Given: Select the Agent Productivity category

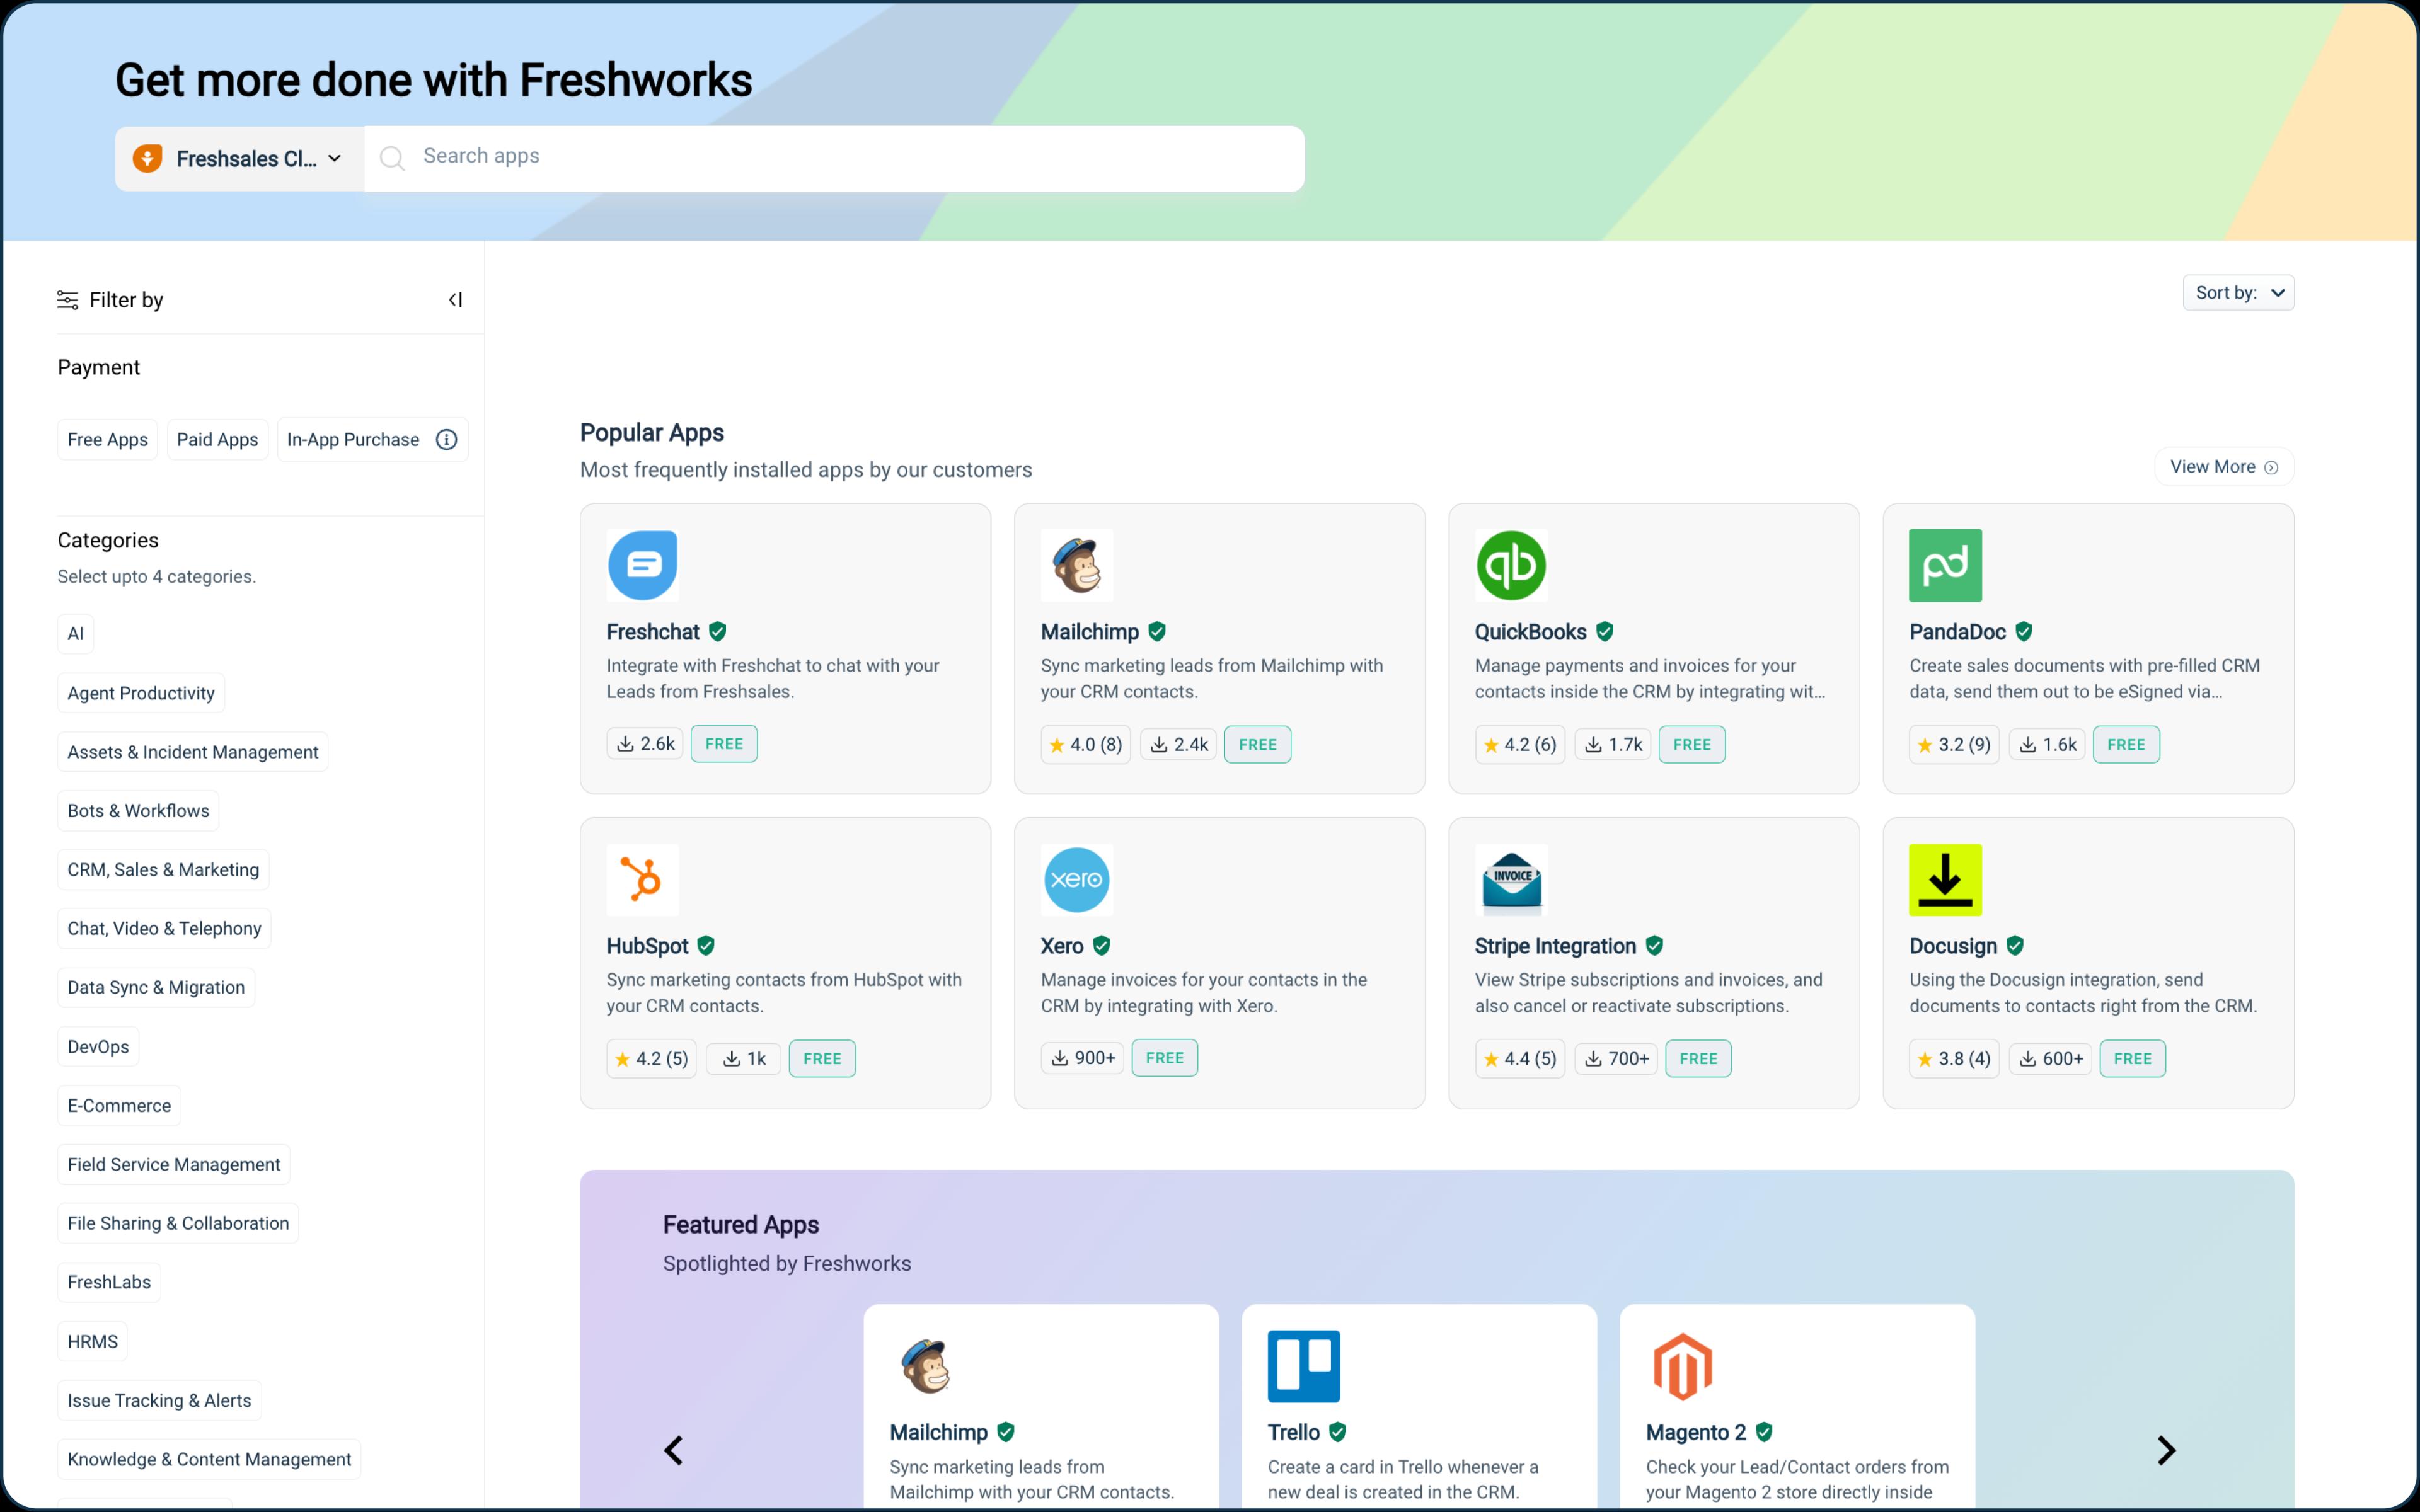Looking at the screenshot, I should click(x=141, y=693).
